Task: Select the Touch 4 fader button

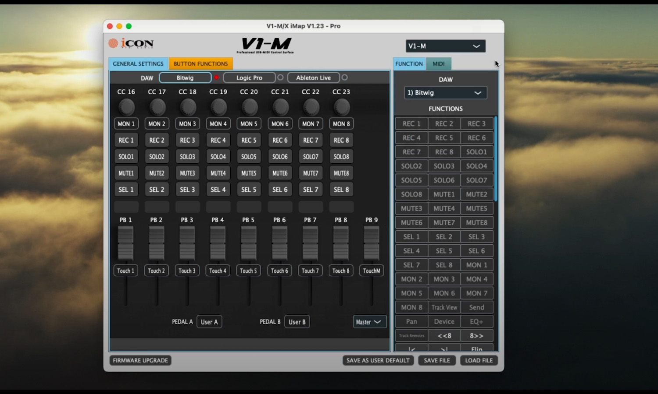Action: 218,271
